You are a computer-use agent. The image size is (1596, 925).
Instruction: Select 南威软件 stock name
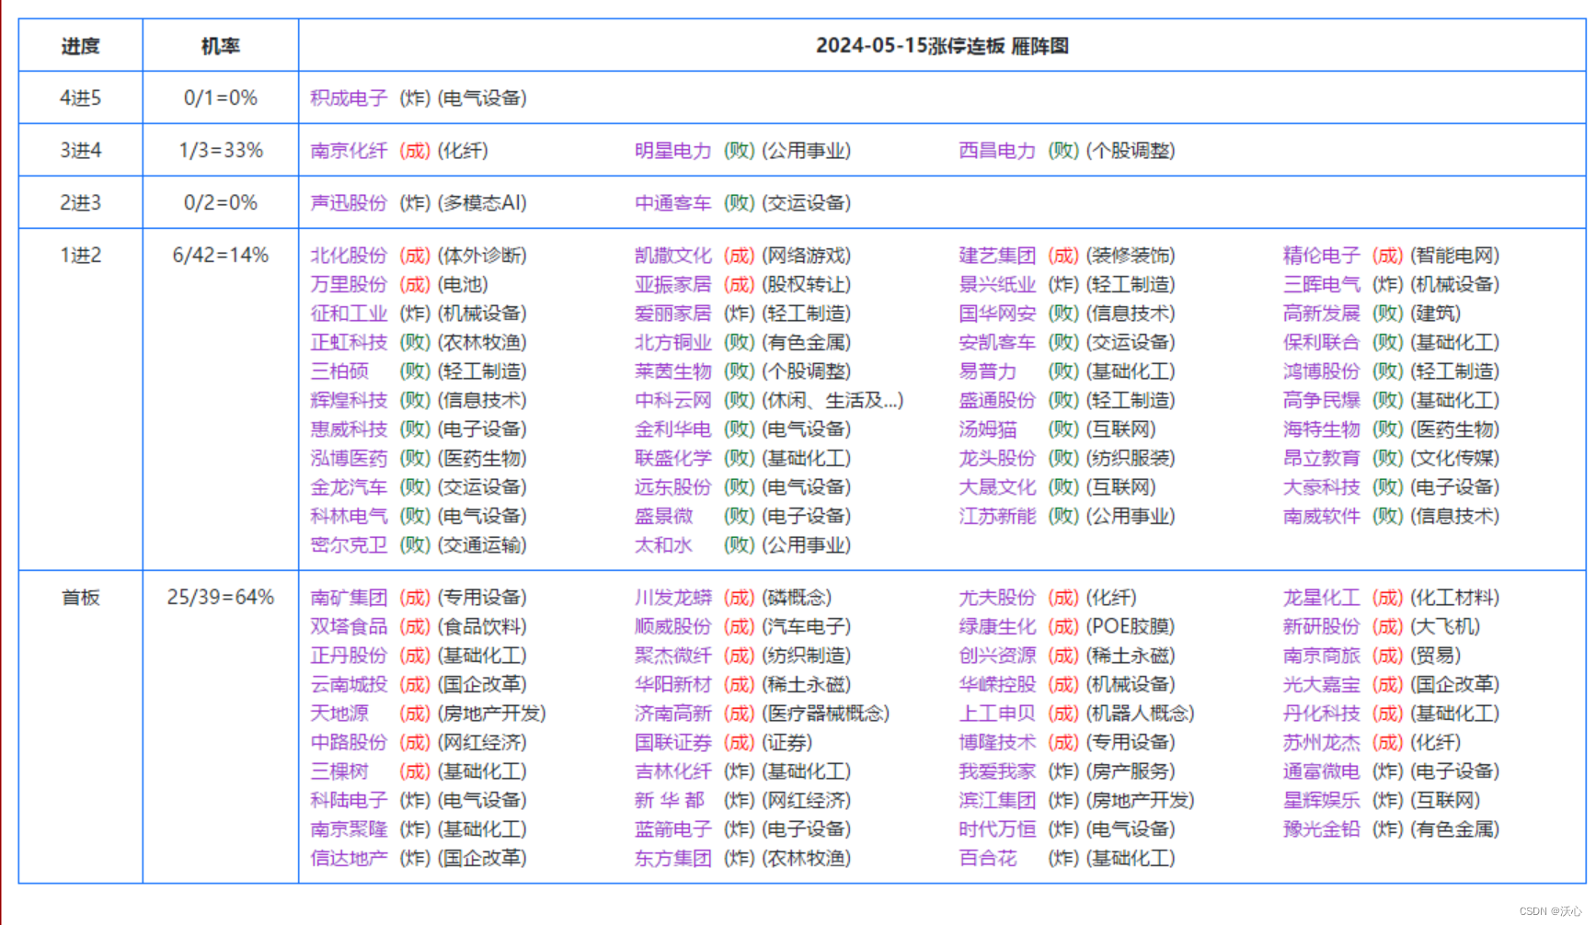click(x=1322, y=516)
